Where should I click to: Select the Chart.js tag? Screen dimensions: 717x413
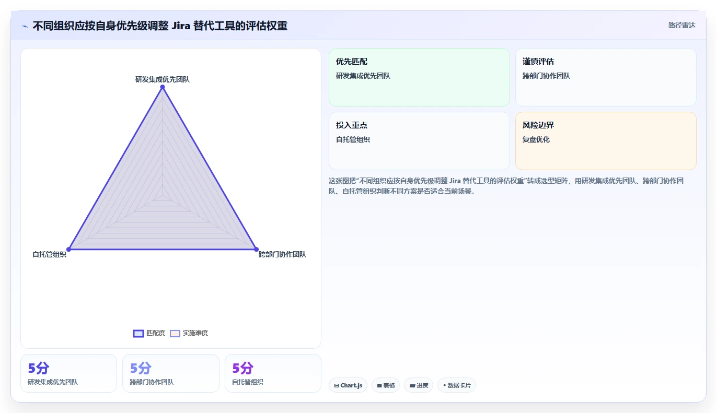(x=348, y=385)
